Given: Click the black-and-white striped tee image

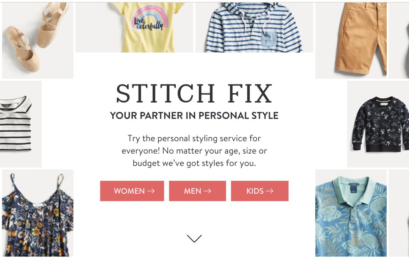Looking at the screenshot, I should (20, 124).
